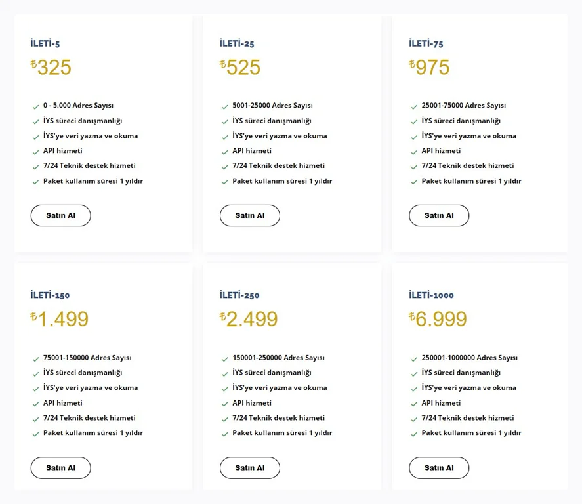The height and width of the screenshot is (504, 582).
Task: Click the İLETİ-1000 package heading
Action: click(x=431, y=295)
